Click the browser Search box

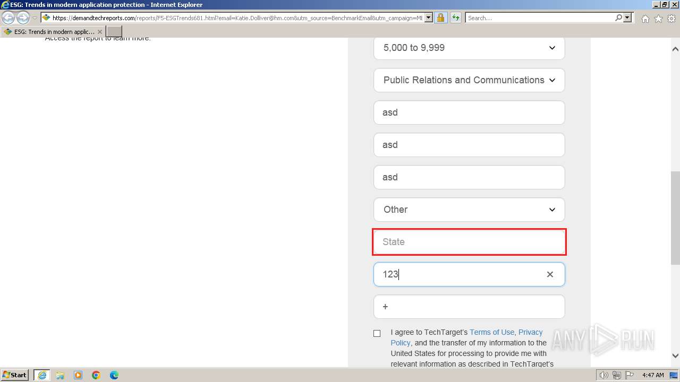pyautogui.click(x=540, y=18)
